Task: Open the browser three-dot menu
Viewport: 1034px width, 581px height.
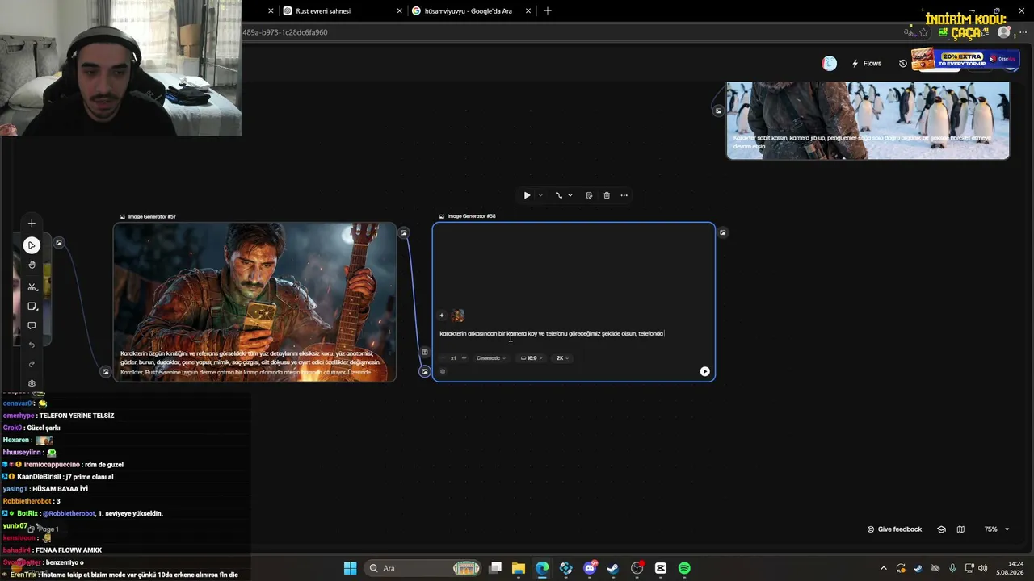Action: tap(1023, 32)
